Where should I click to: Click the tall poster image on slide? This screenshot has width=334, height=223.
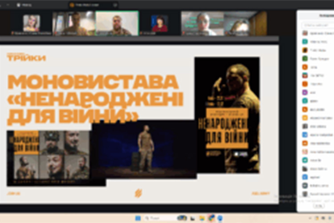tap(227, 115)
